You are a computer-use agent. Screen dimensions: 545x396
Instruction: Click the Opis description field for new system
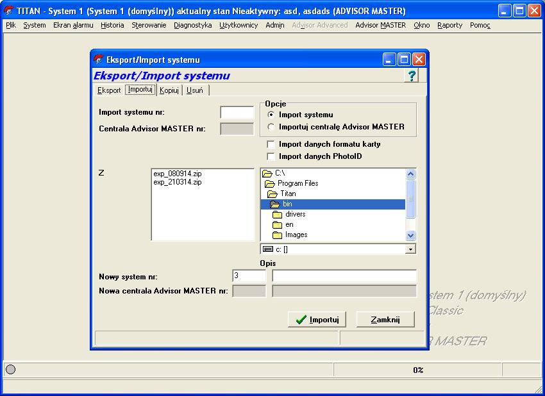click(x=344, y=276)
